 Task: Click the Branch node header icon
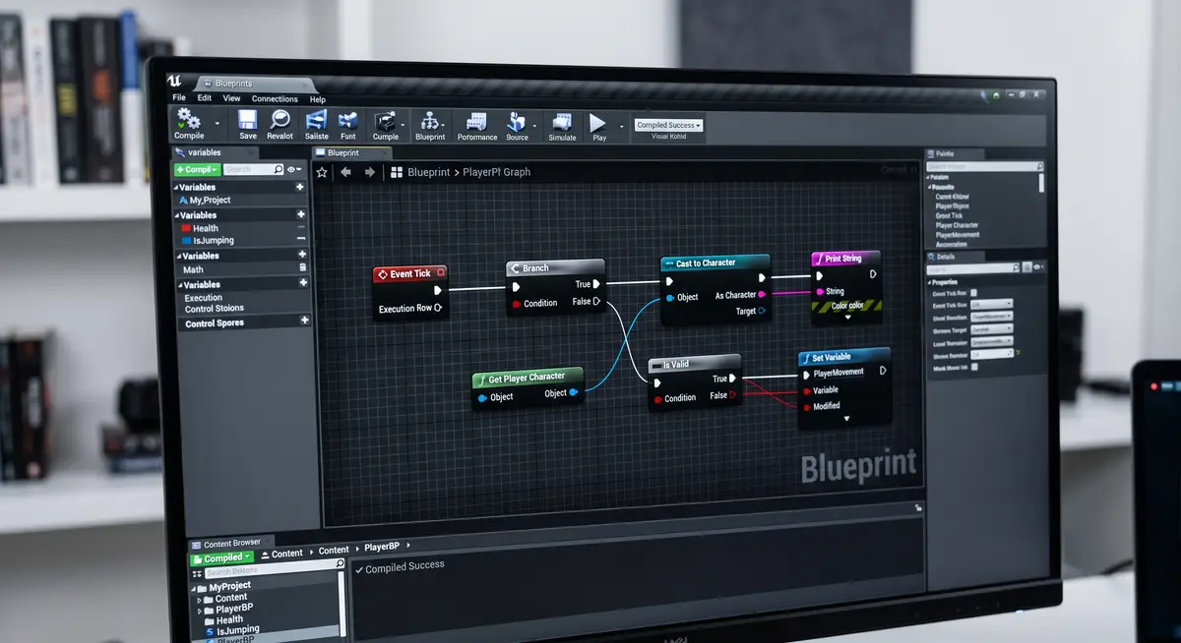click(515, 268)
